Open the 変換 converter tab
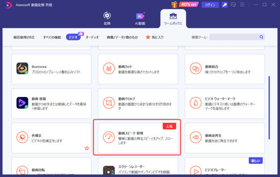280x177 pixels. tap(107, 19)
